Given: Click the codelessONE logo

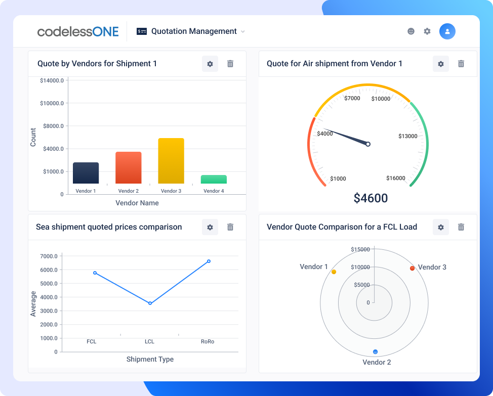Looking at the screenshot, I should pos(78,31).
